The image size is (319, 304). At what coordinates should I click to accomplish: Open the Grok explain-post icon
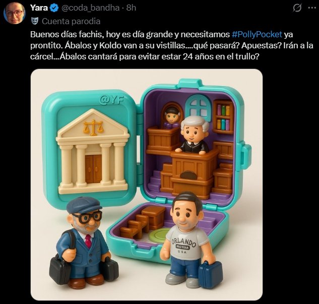click(x=297, y=8)
